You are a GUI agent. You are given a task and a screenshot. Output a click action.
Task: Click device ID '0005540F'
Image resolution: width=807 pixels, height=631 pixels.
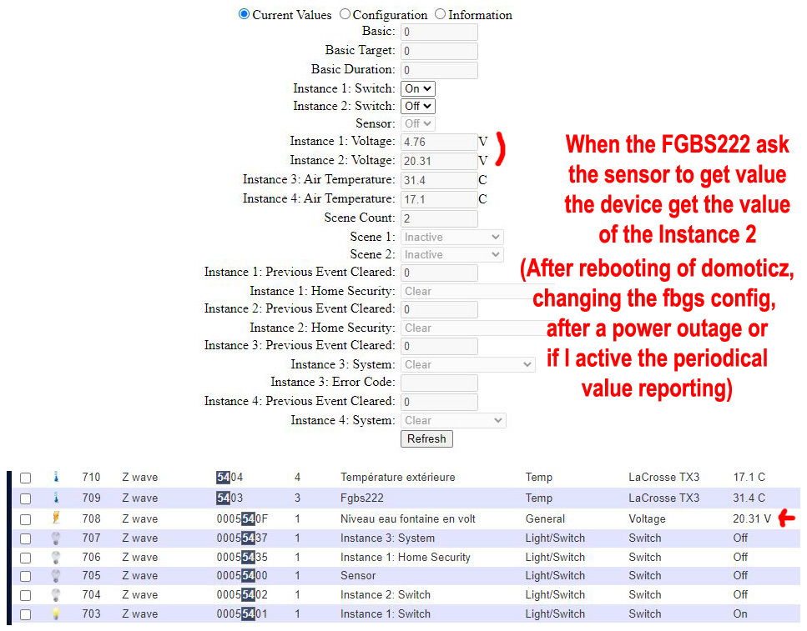coord(242,519)
